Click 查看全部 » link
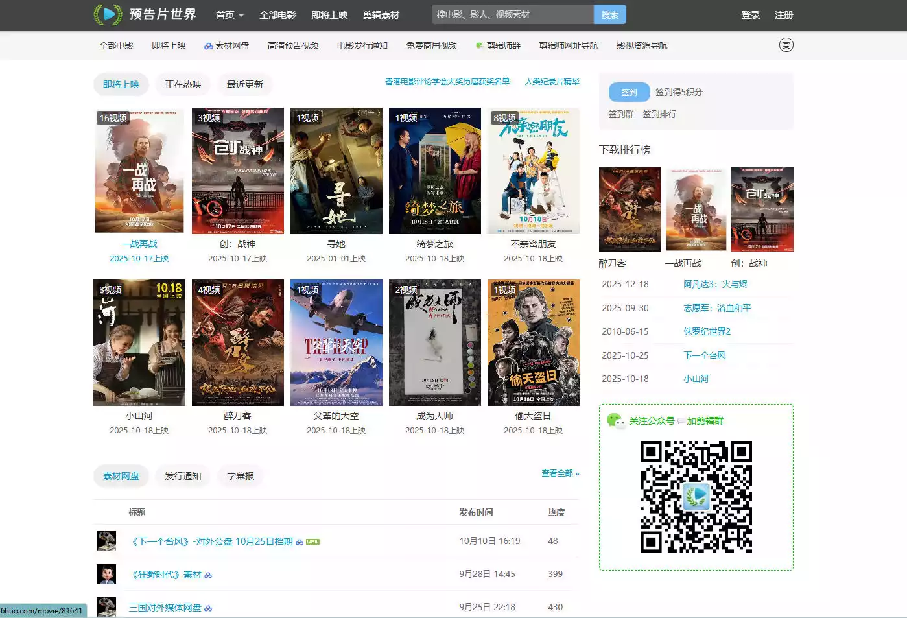Screen dimensions: 907x618 (x=560, y=473)
